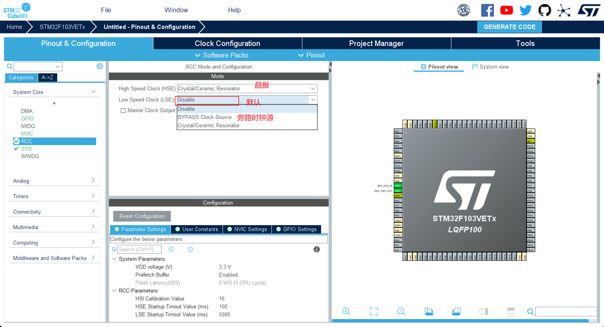Image resolution: width=604 pixels, height=327 pixels.
Task: Open the File menu
Action: click(106, 10)
